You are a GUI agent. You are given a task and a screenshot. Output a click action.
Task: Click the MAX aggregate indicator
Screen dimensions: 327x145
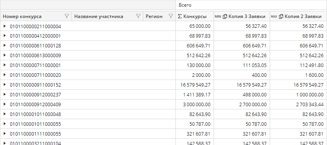click(x=274, y=17)
